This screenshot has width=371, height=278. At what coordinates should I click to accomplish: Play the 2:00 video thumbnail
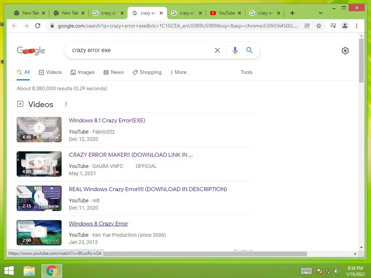click(39, 233)
